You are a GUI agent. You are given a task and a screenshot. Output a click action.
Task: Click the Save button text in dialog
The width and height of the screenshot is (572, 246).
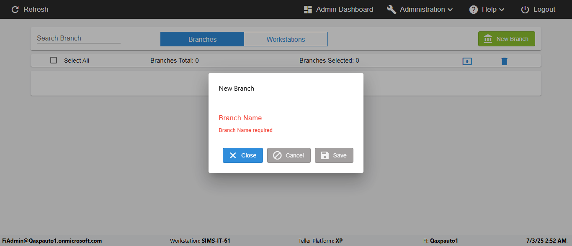click(x=340, y=155)
